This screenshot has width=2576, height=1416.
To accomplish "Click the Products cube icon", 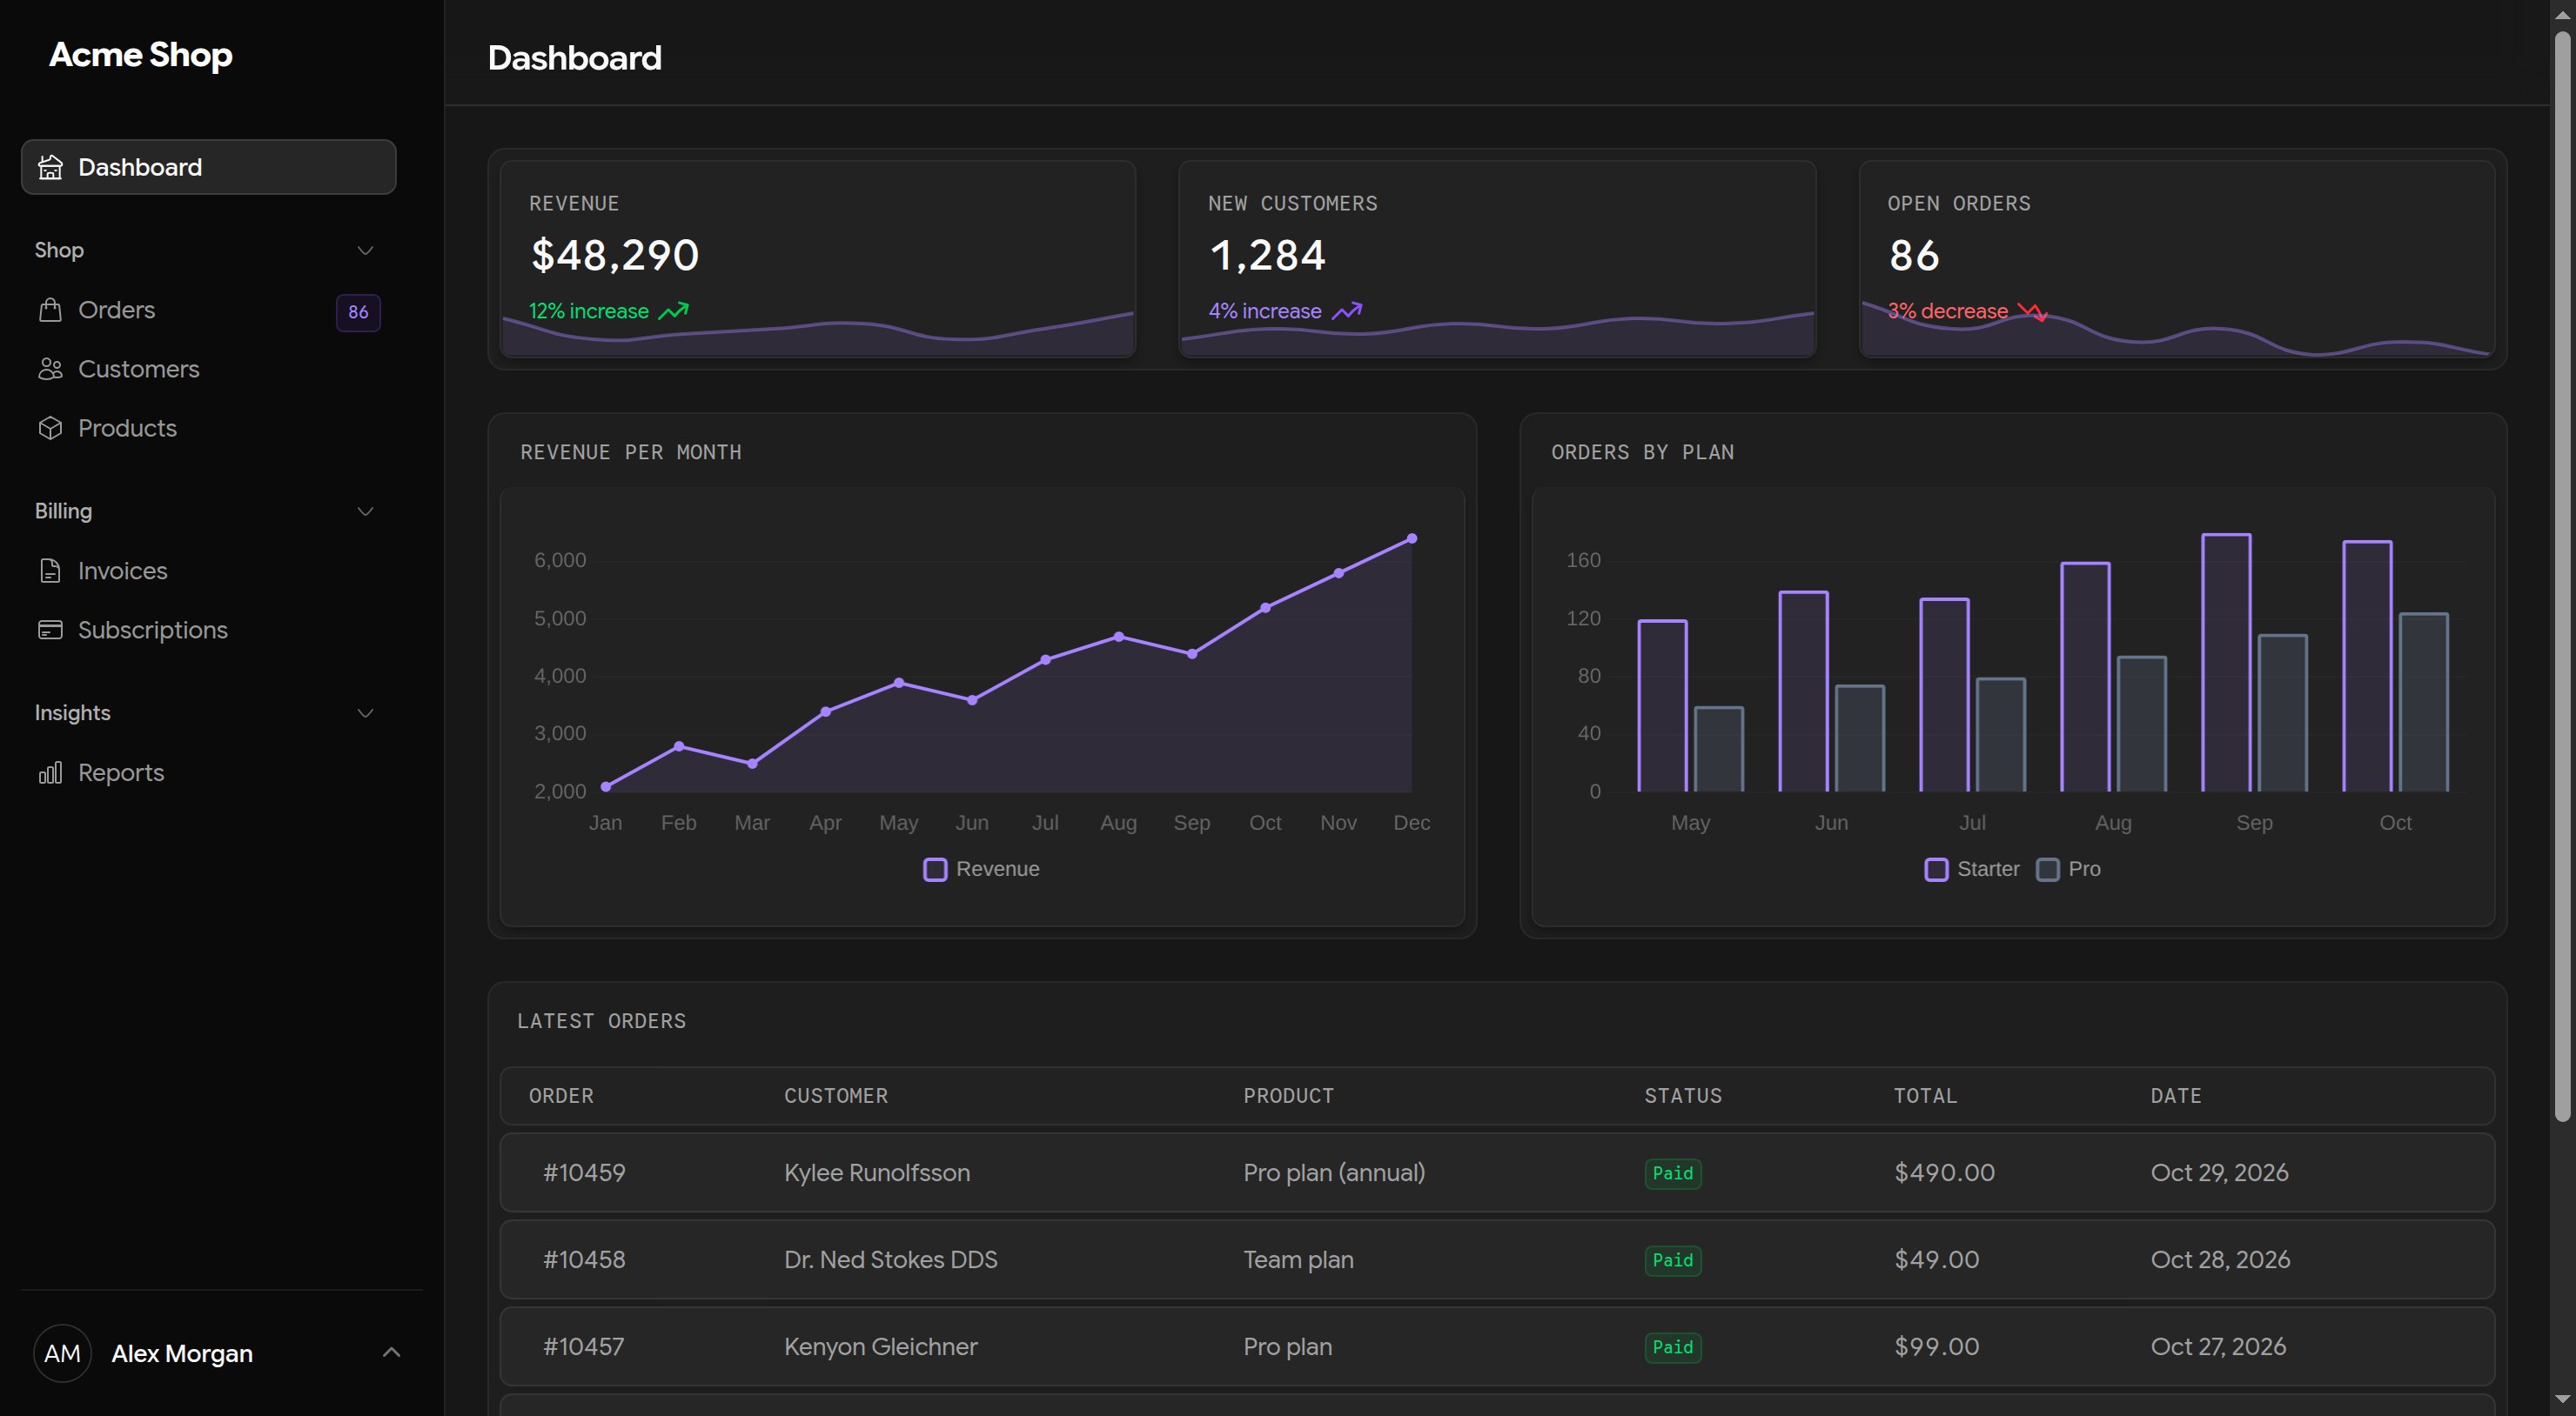I will pyautogui.click(x=50, y=428).
